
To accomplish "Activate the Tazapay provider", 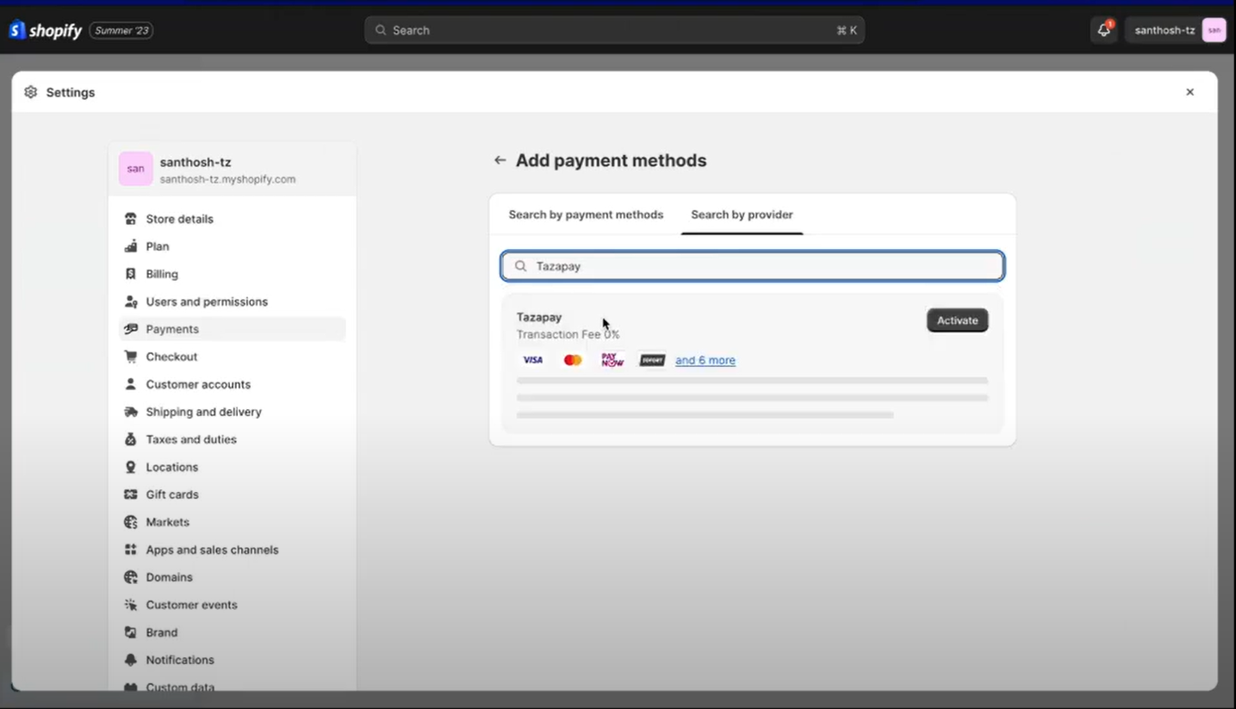I will (957, 320).
